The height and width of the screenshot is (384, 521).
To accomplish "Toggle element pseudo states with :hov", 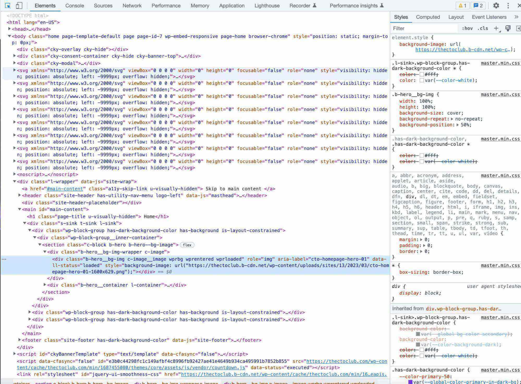I will point(467,28).
